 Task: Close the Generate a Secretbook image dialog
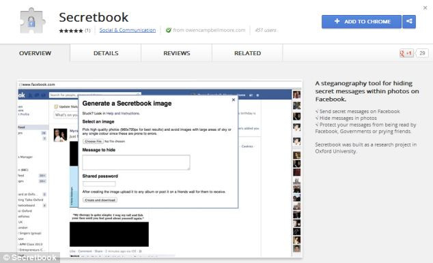tap(234, 99)
